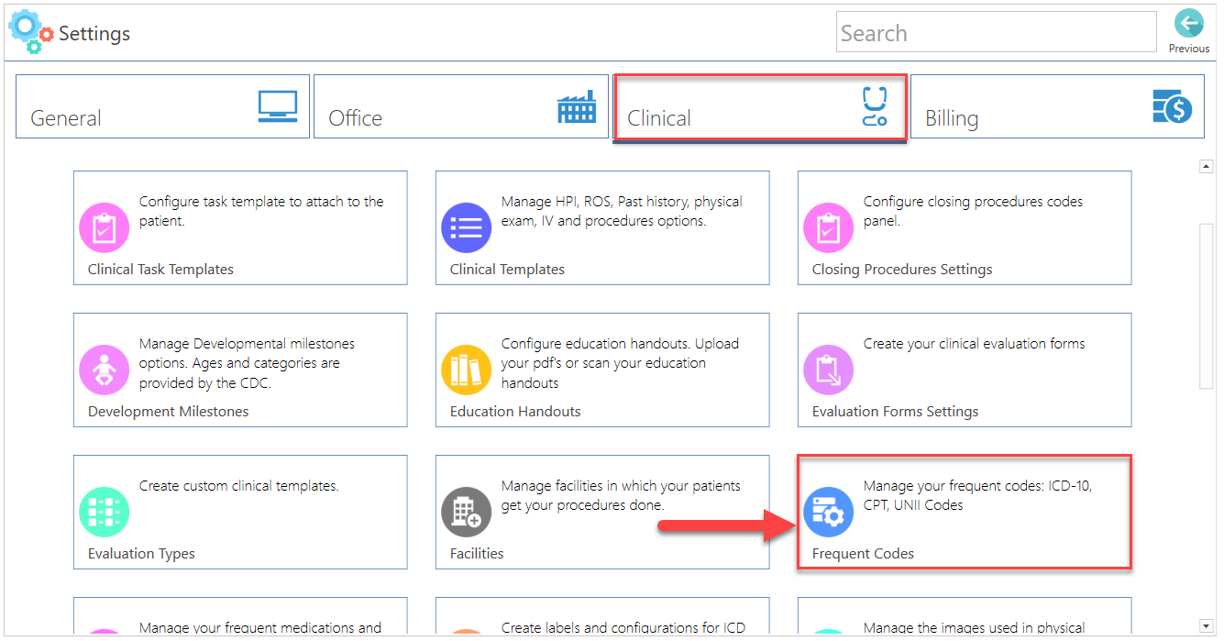Click the Evaluation Types grid icon
The image size is (1224, 641).
tap(105, 512)
